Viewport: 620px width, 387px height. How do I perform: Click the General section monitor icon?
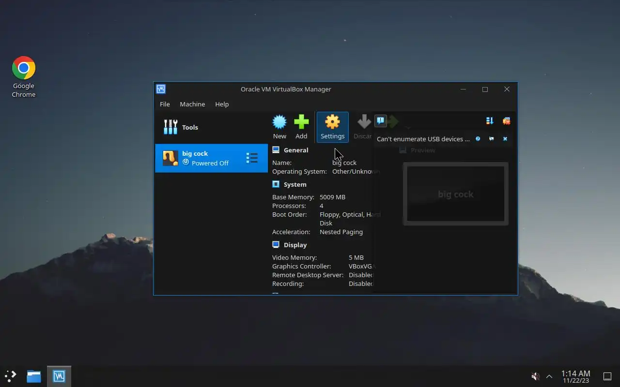click(x=276, y=150)
